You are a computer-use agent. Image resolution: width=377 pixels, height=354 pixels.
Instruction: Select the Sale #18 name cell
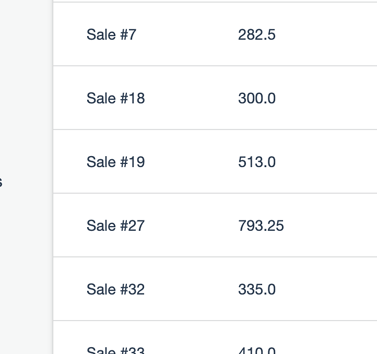point(115,98)
